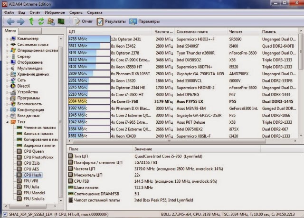Sort by Системная плата column header

coord(201,31)
